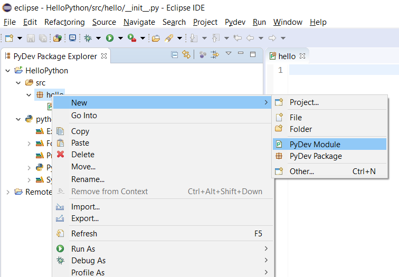Click line 1 in the hello editor

coord(344,70)
